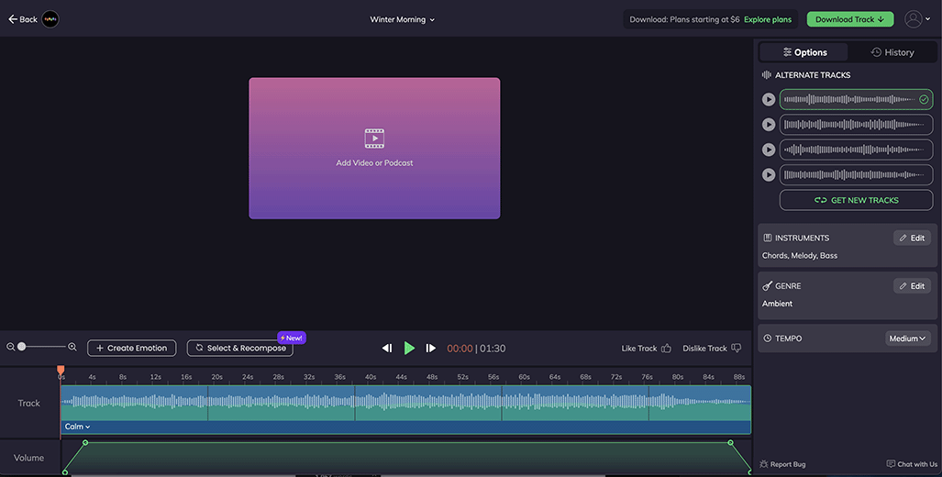This screenshot has width=942, height=477.
Task: Expand the Winter Morning title dropdown
Action: point(402,19)
